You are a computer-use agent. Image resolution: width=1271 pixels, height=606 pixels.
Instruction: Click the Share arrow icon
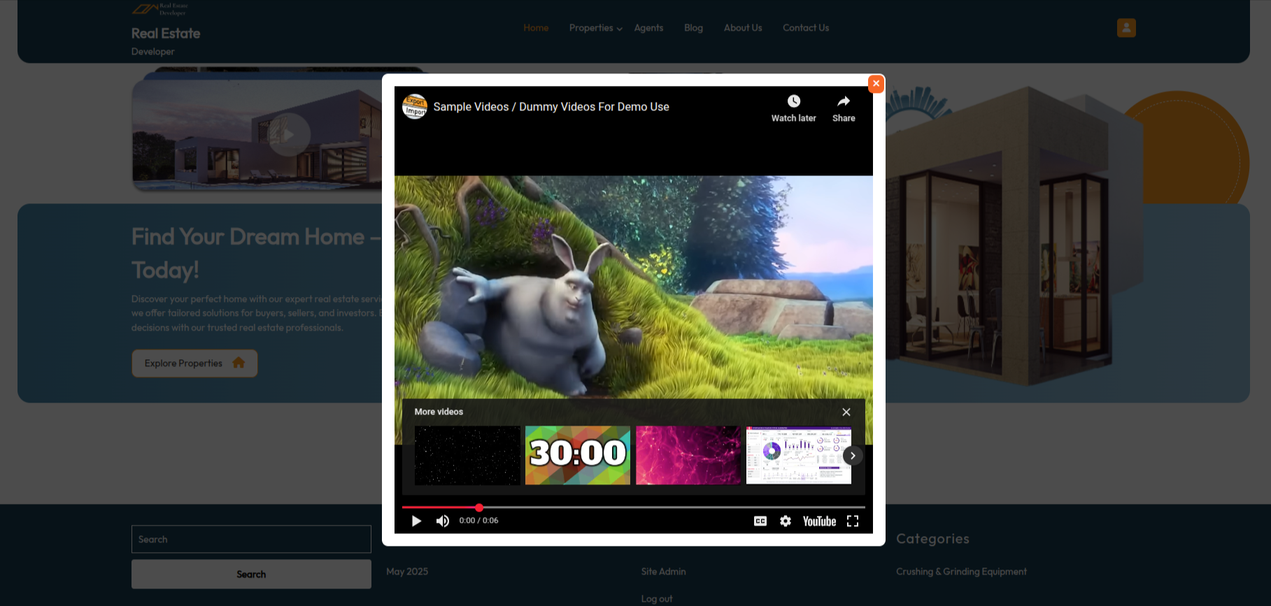[x=844, y=101]
